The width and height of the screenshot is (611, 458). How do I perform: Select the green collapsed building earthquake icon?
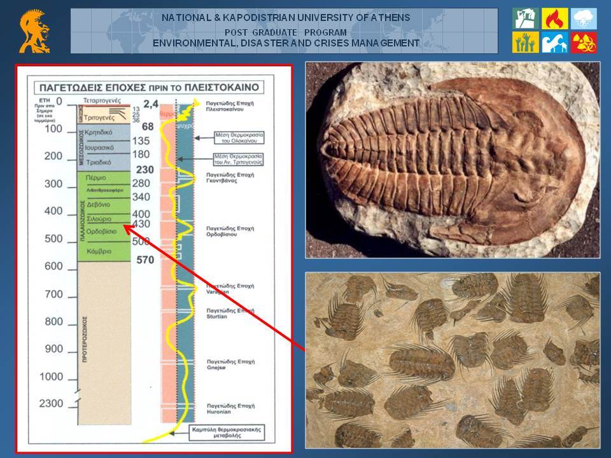click(x=525, y=18)
